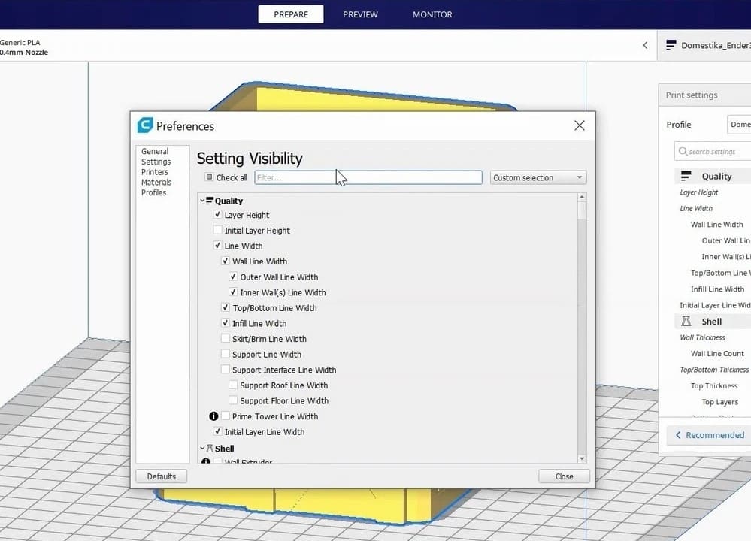Open the Printers preferences page

tap(155, 172)
